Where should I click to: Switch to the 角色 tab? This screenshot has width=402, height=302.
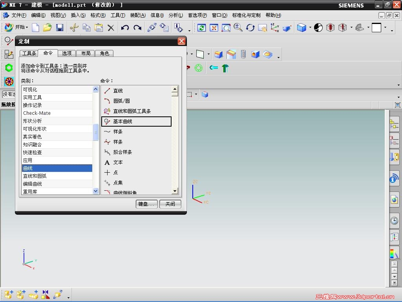click(104, 53)
